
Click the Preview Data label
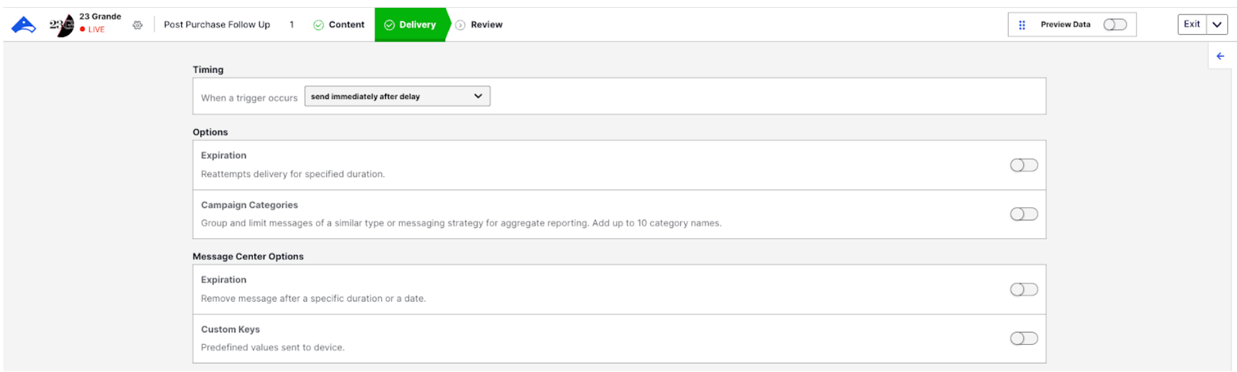point(1065,24)
